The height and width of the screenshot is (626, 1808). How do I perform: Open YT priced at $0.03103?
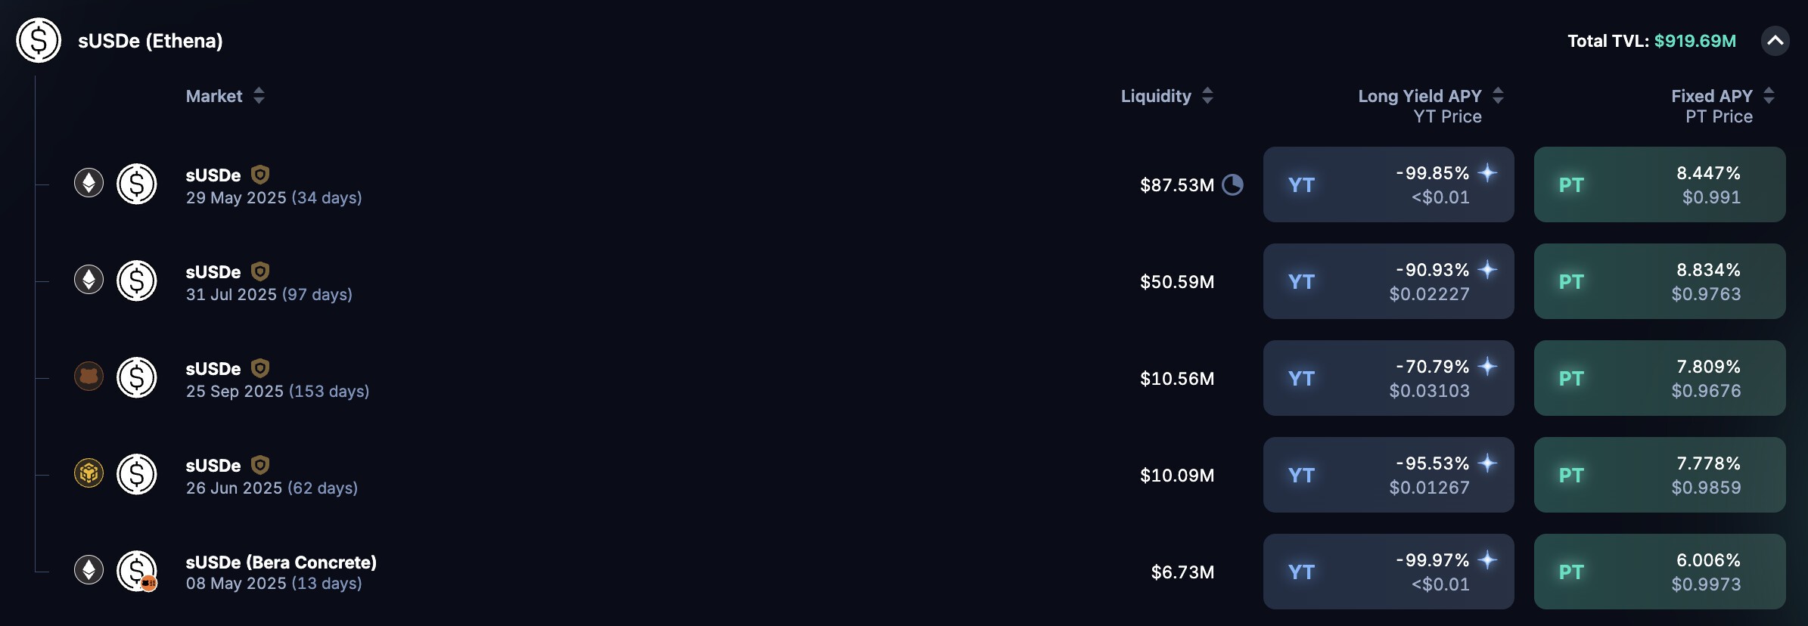tap(1388, 378)
